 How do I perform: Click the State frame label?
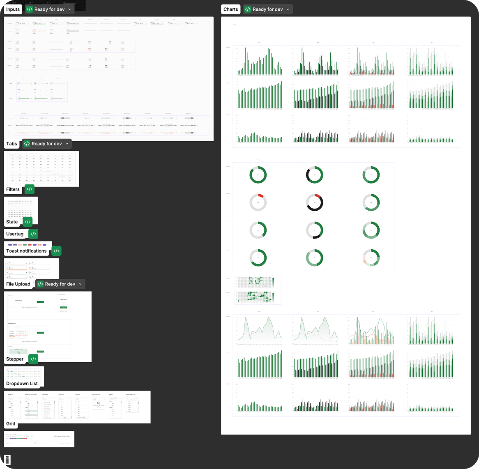[12, 222]
